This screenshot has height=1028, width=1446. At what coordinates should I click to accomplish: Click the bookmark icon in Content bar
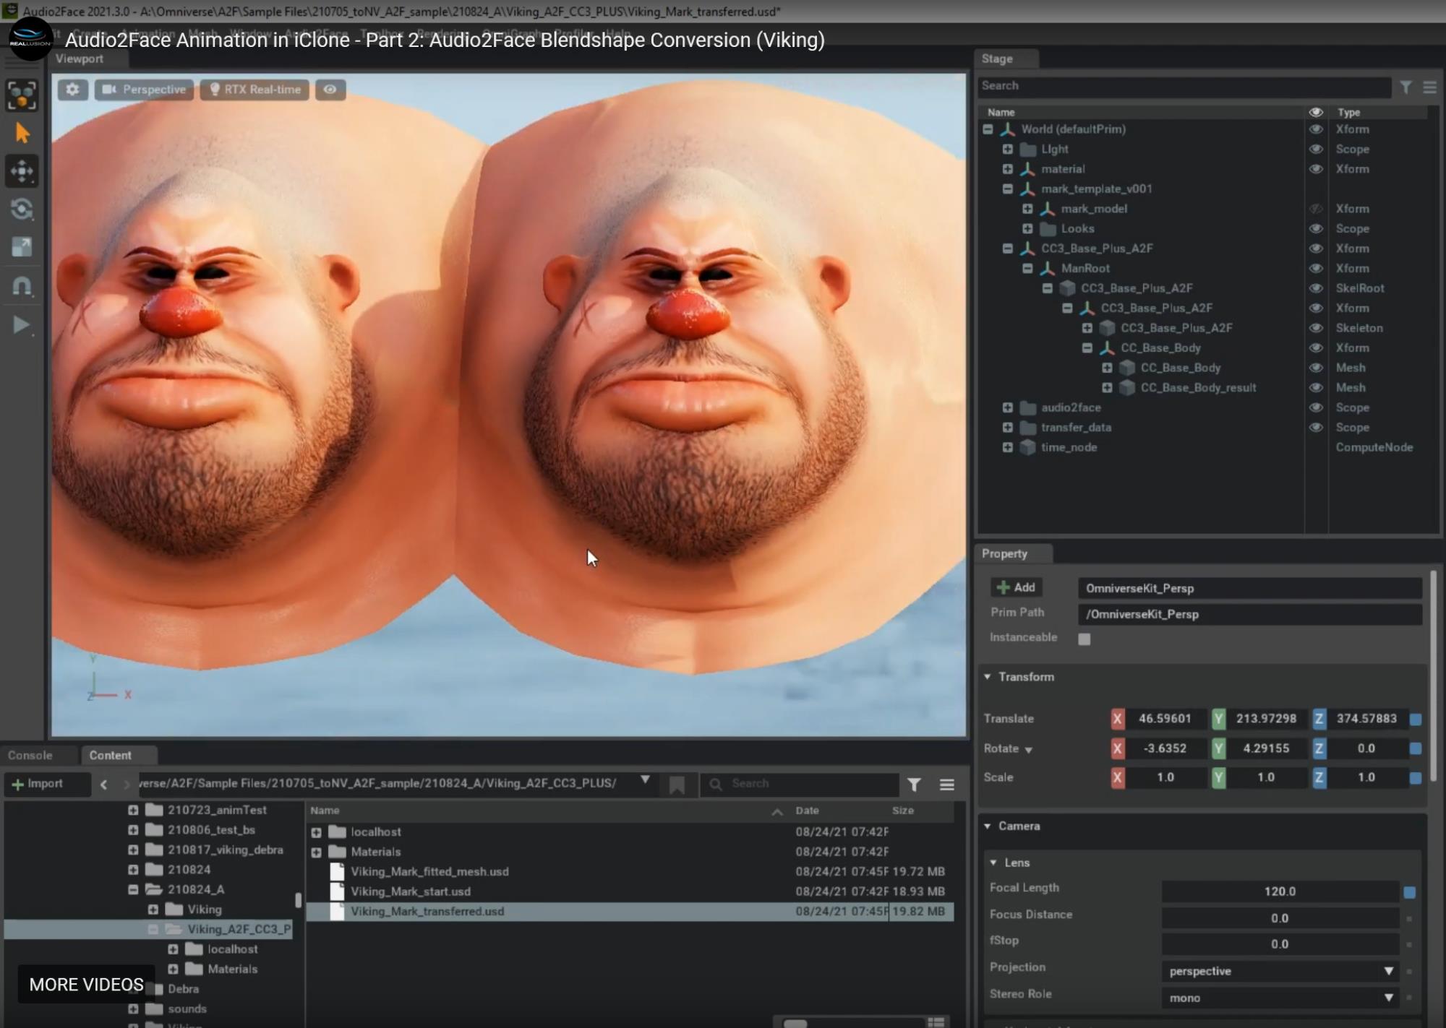(677, 785)
